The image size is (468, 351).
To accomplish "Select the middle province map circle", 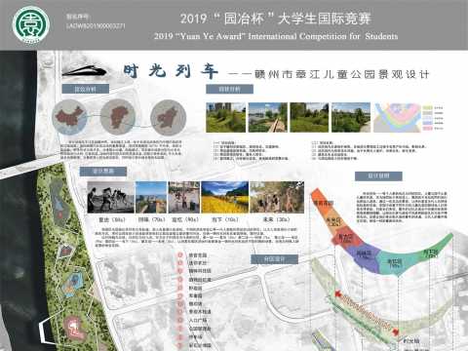I will tap(118, 117).
